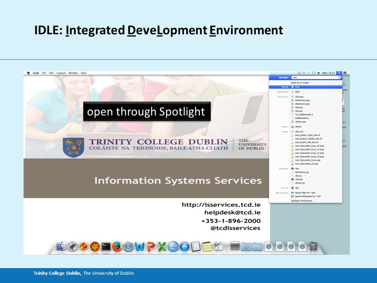The image size is (377, 283).
Task: Open the Apple menu
Action: click(28, 73)
